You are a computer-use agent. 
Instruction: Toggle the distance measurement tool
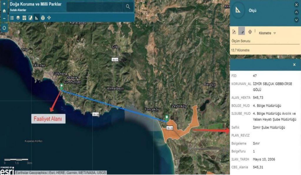242,32
